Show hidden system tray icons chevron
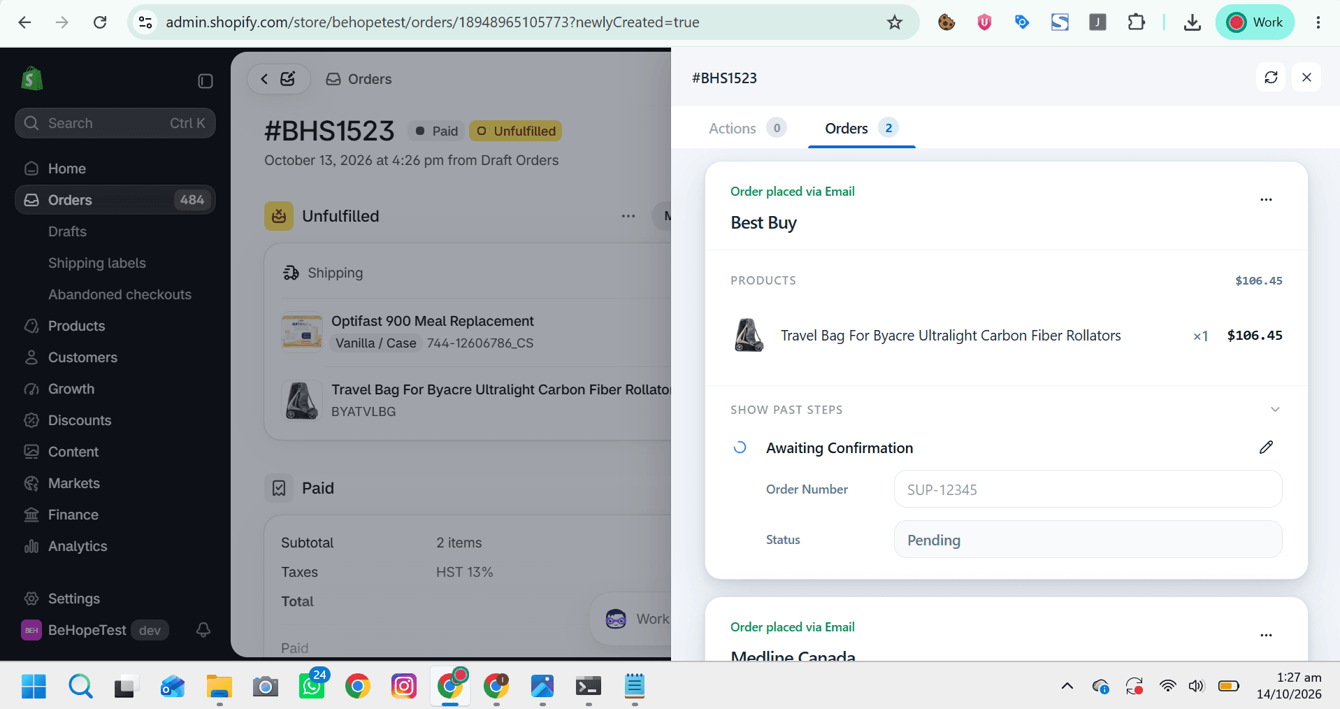Viewport: 1340px width, 709px height. 1067,686
